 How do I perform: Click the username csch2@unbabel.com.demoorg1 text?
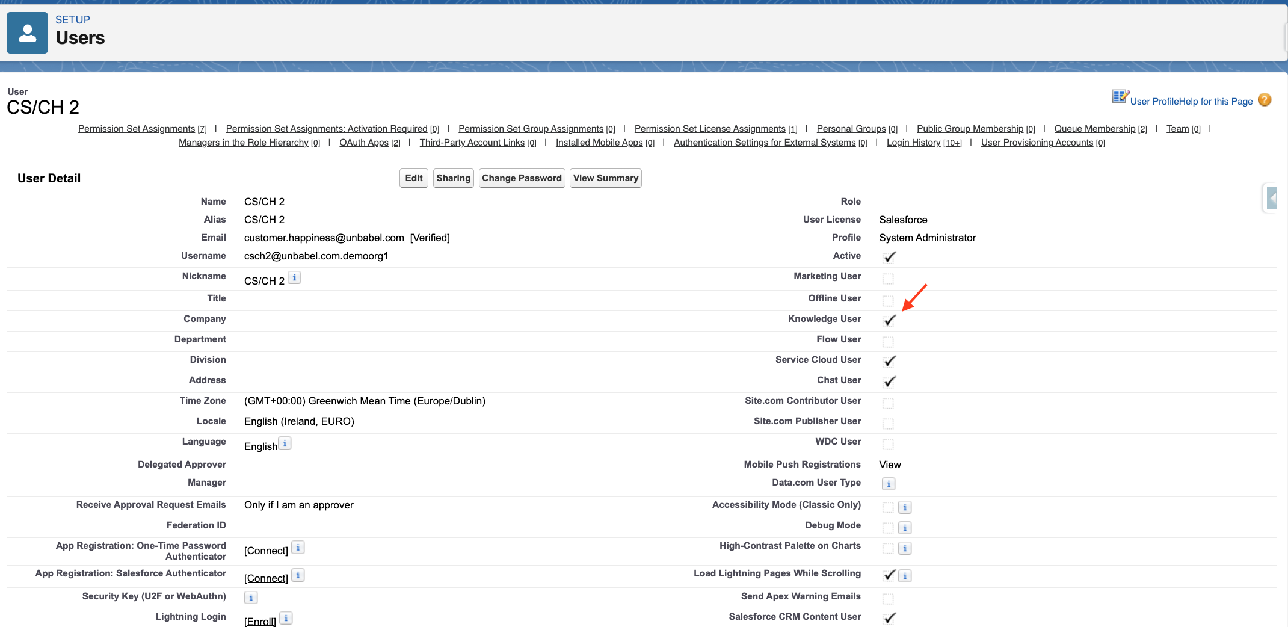click(x=316, y=256)
